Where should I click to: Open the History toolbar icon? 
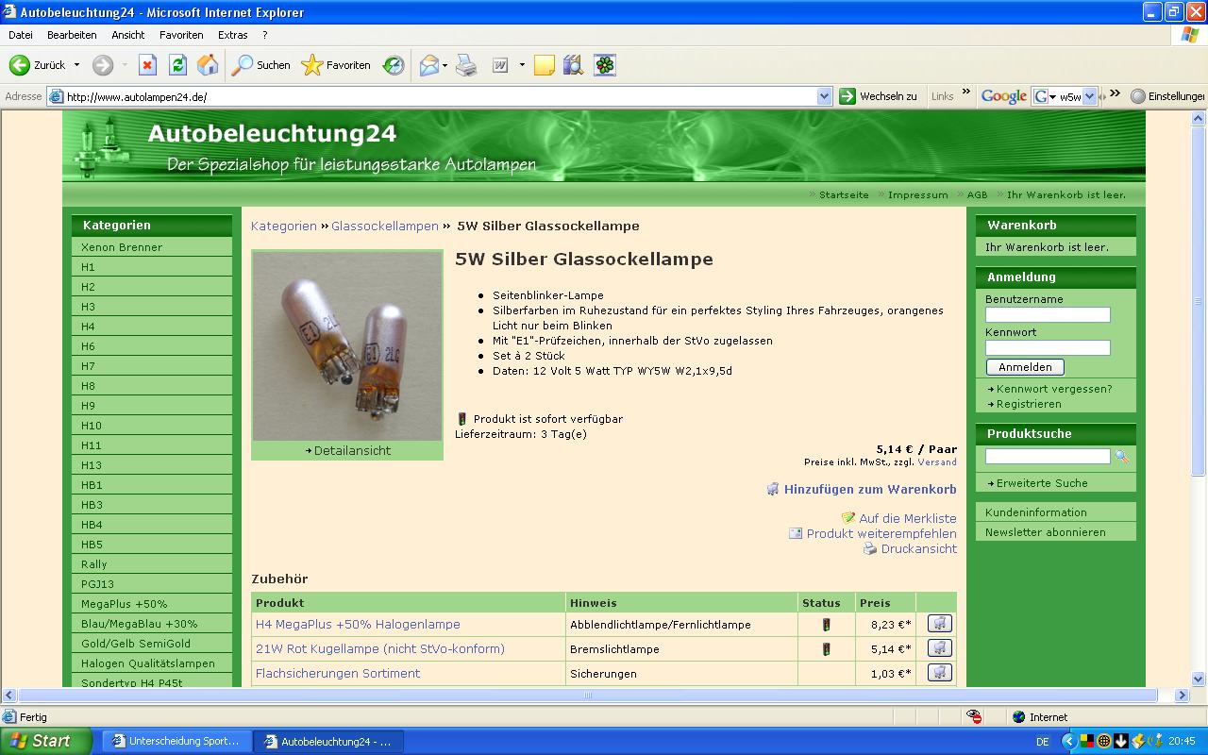coord(394,65)
